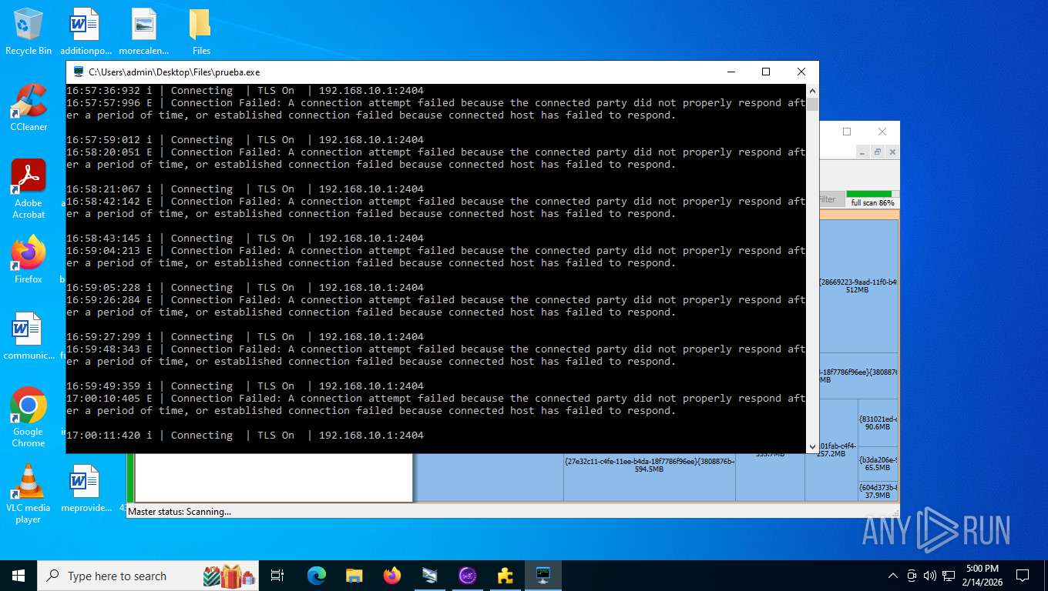Launch Adobe Acrobat from the desktop
Screen dimensions: 1048x591
29,189
